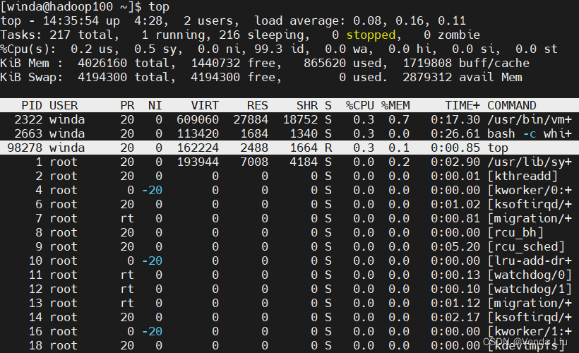Click the [rcu_sched] process name
This screenshot has height=353, width=579.
pos(526,246)
